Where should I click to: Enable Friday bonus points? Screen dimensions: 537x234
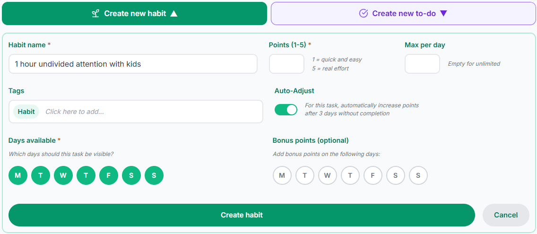[373, 175]
